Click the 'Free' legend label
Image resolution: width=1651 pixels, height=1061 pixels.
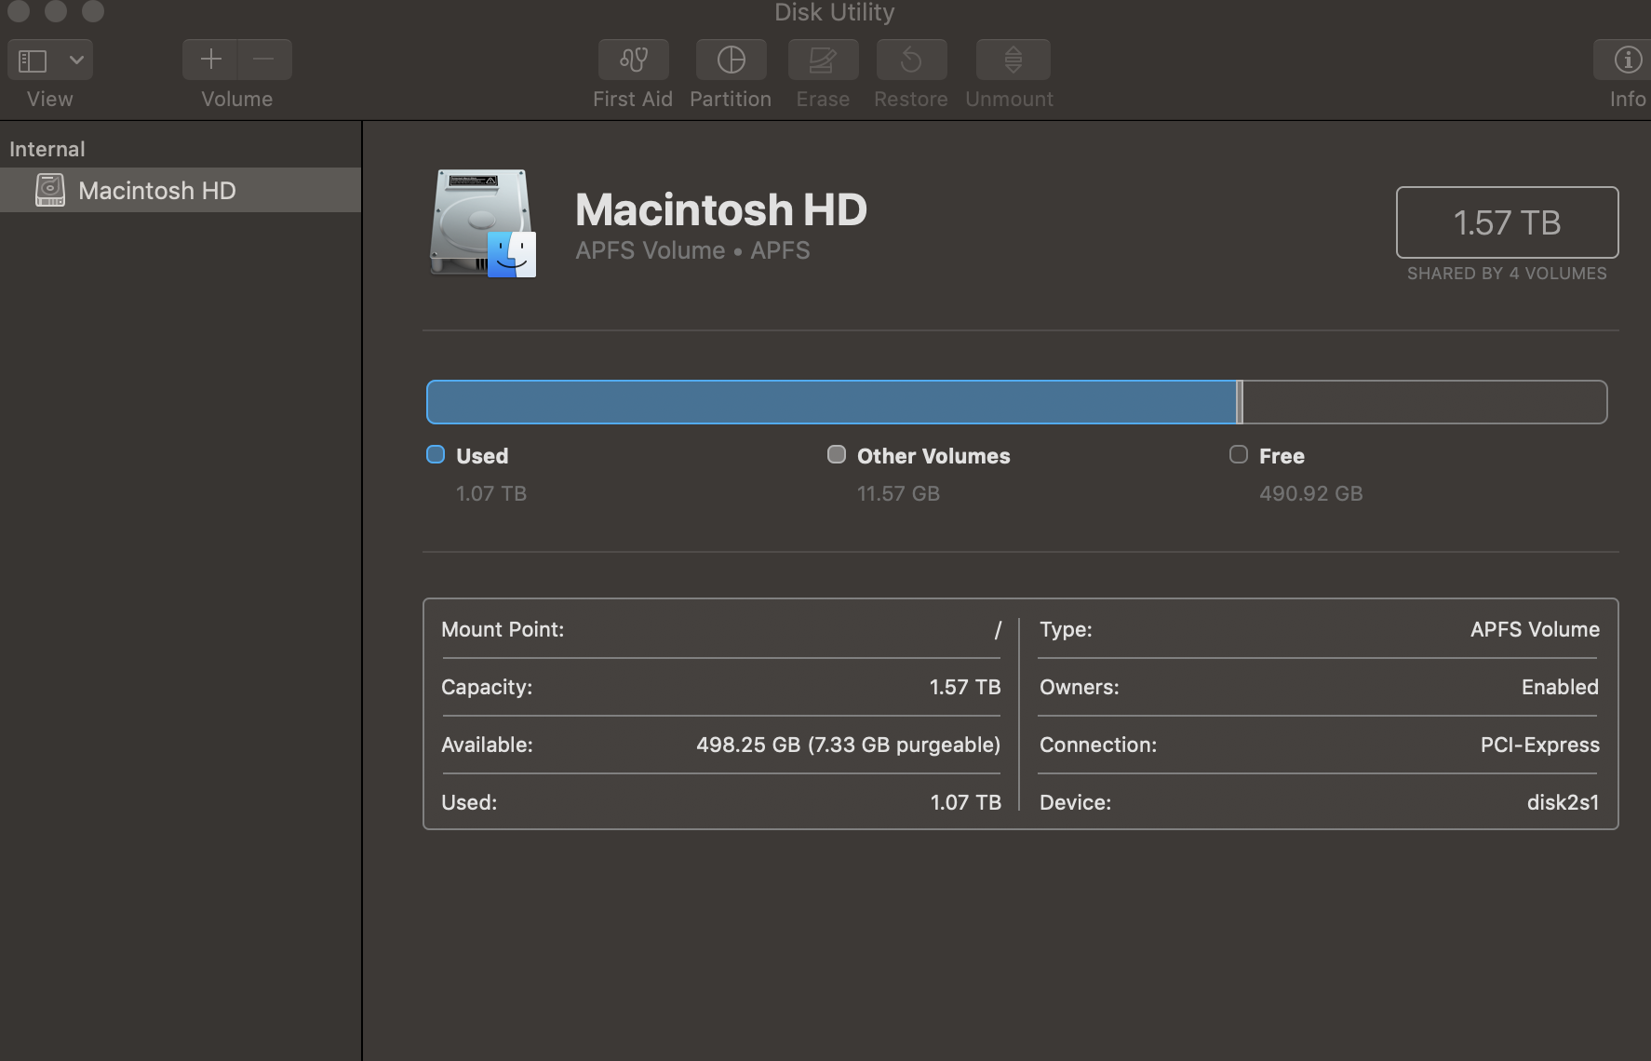[1282, 456]
